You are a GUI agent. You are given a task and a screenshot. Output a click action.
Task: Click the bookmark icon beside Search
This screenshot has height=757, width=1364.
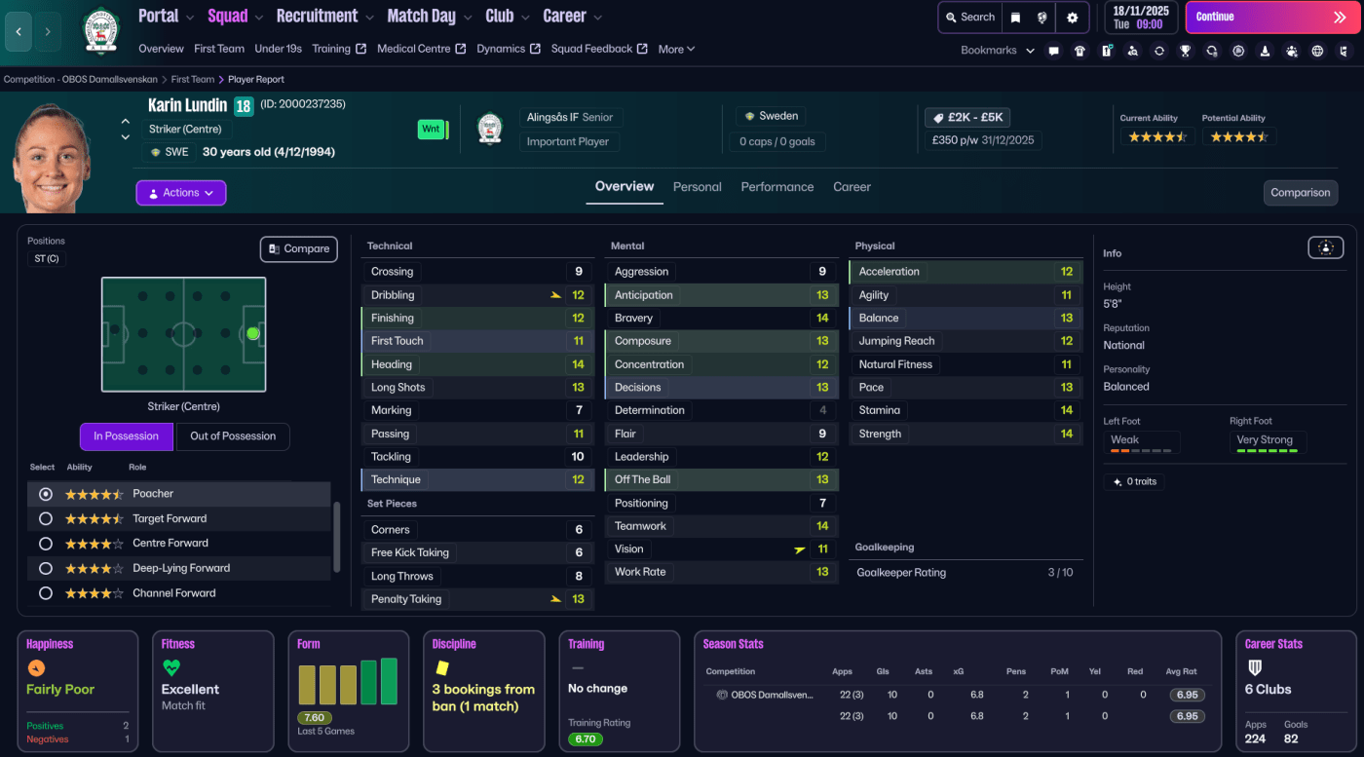[x=1015, y=18]
